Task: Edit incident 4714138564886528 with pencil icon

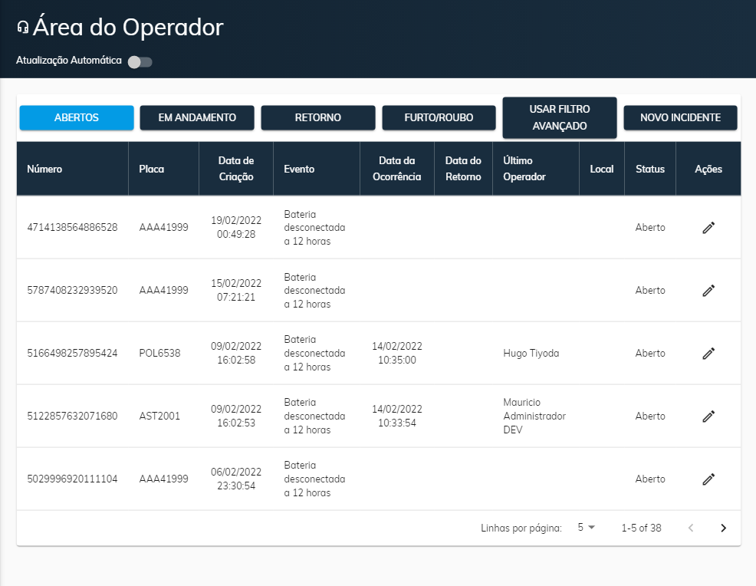Action: tap(708, 228)
